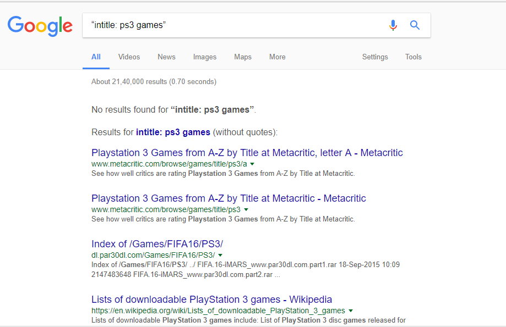Open Wikipedia downloadable PlayStation 3 games link
Image resolution: width=506 pixels, height=327 pixels.
pyautogui.click(x=211, y=300)
